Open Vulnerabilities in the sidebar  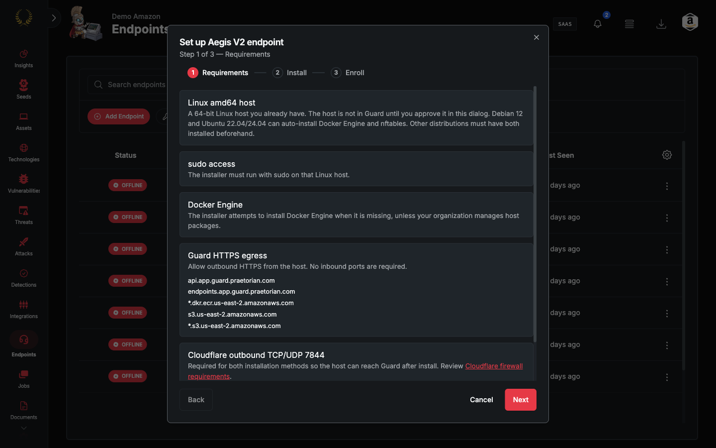click(23, 184)
